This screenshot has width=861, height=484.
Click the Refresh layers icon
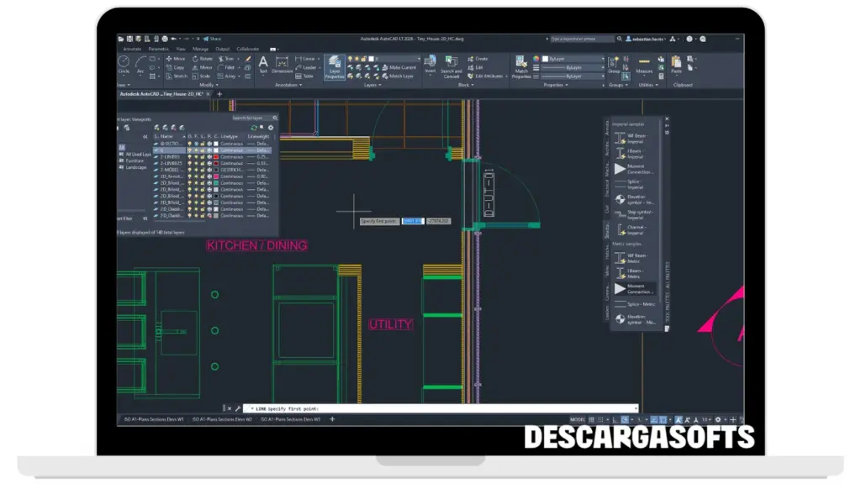point(254,128)
